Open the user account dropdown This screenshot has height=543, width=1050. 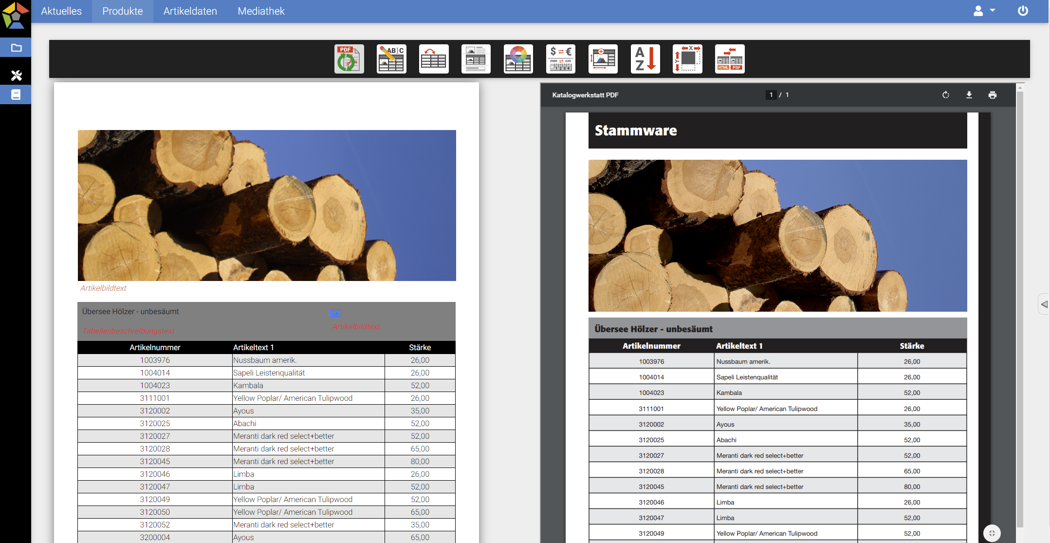(x=984, y=11)
